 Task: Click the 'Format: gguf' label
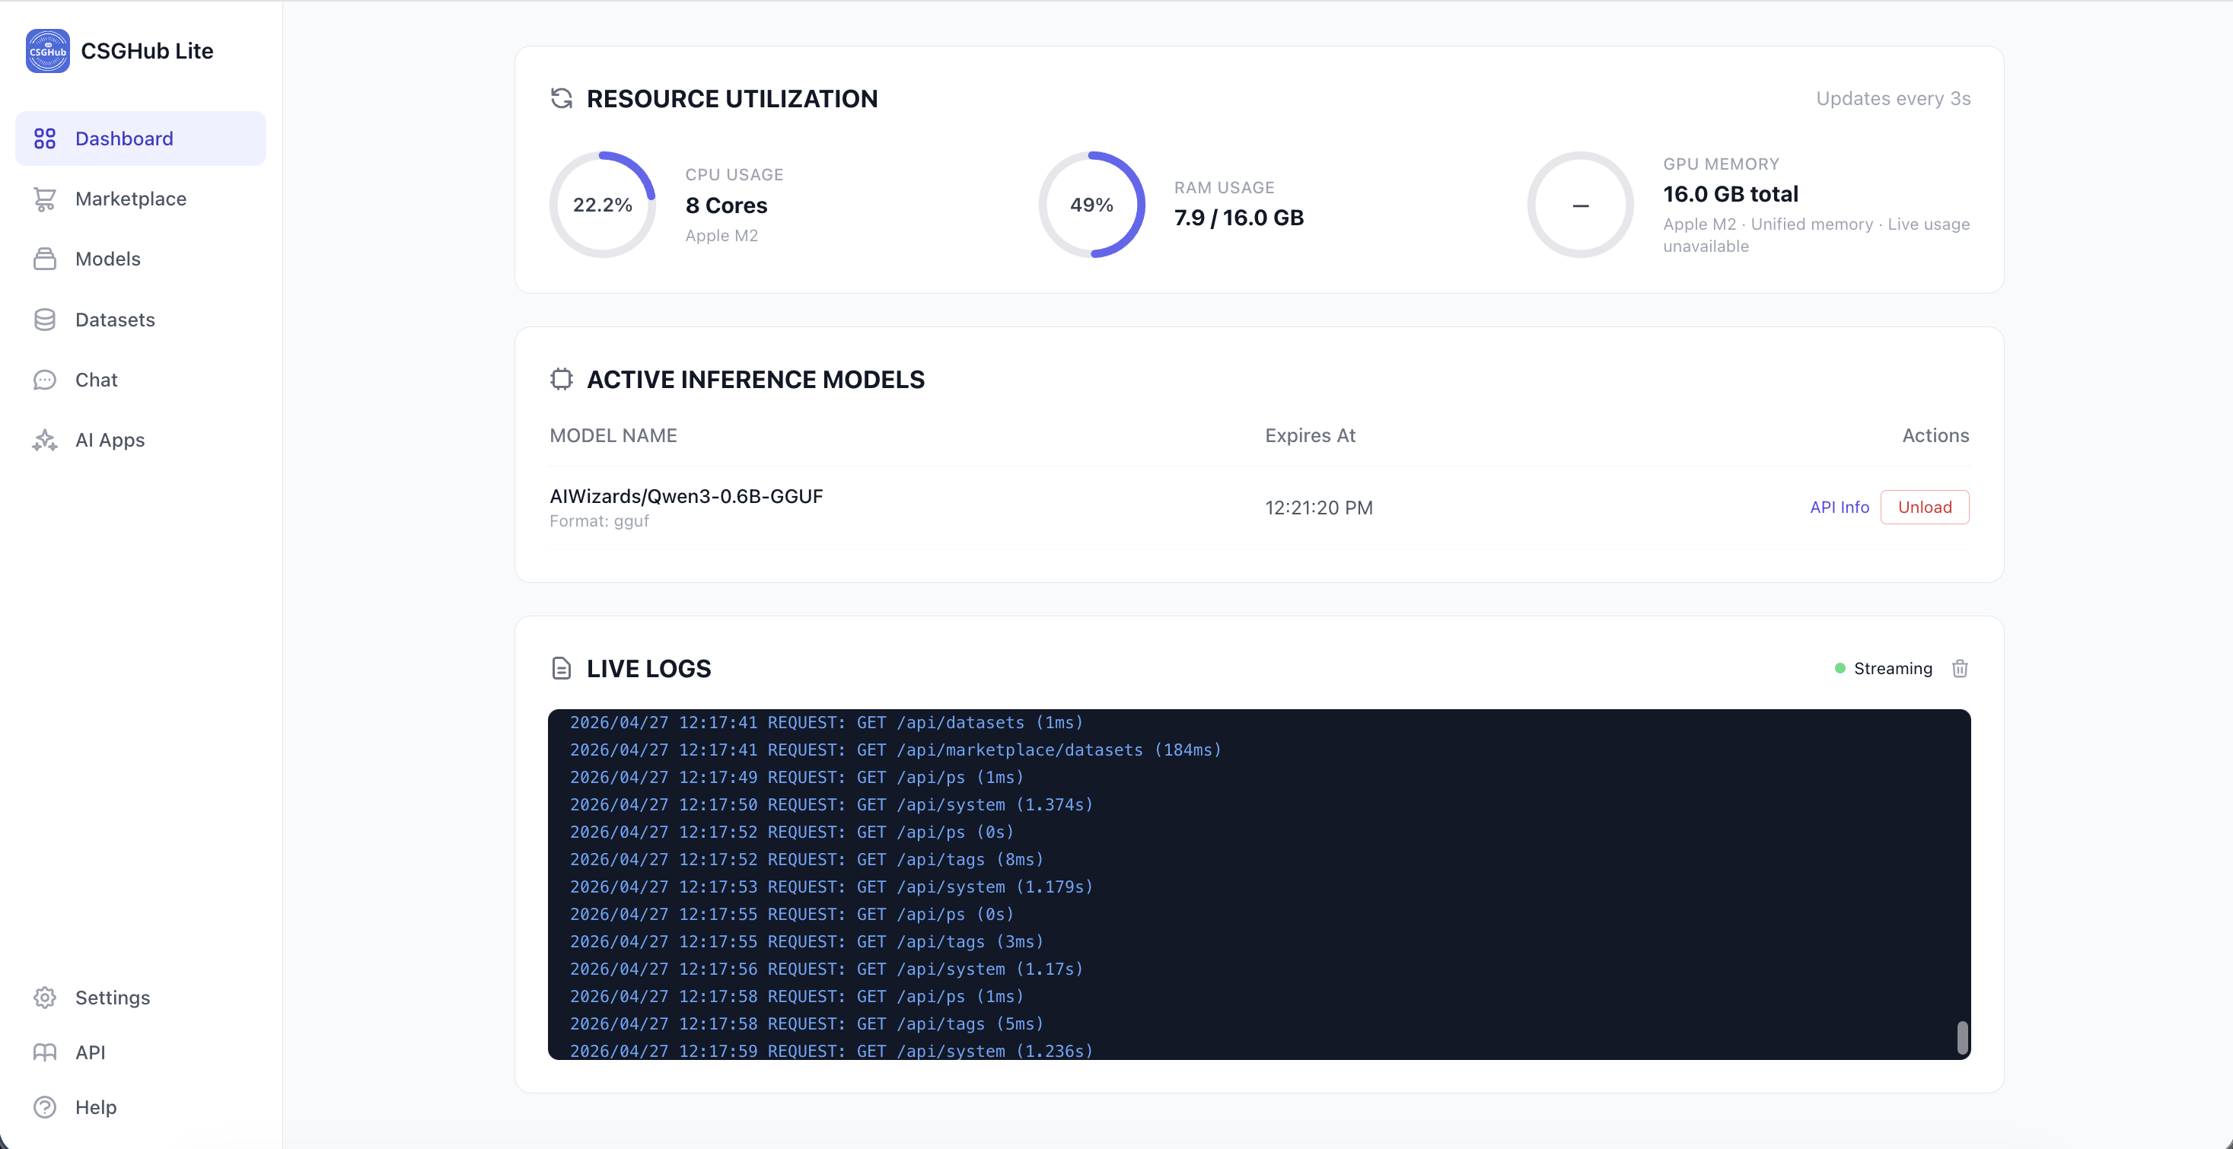point(599,522)
